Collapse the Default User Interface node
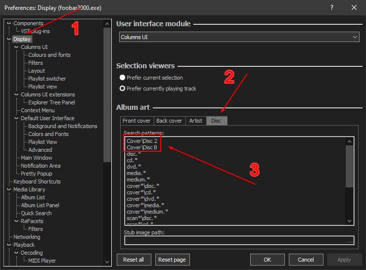Viewport: 366px width, 270px height. coord(16,118)
